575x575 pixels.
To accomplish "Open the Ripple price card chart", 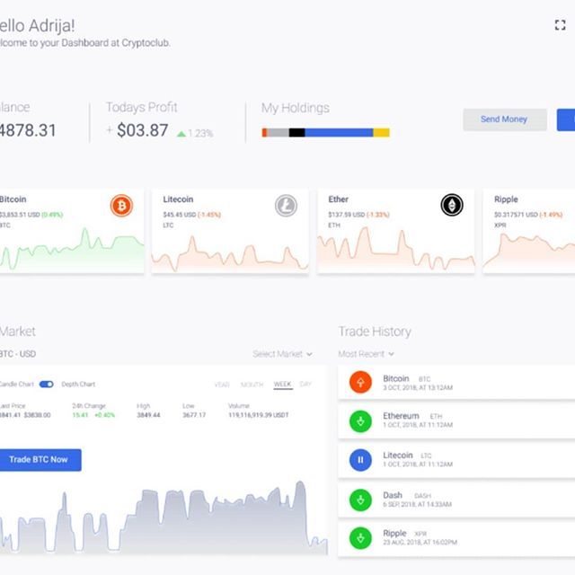I will [529, 252].
